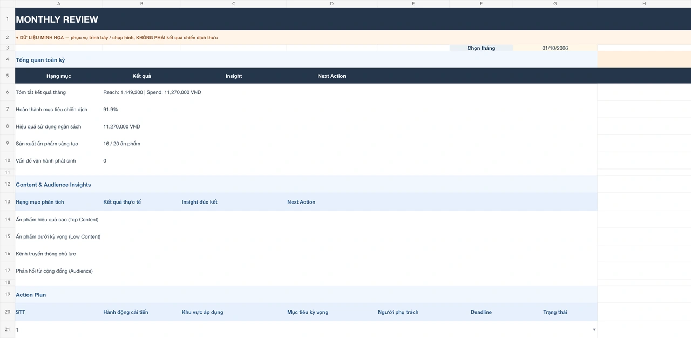Select the "Action Plan" section heading
The image size is (691, 338).
pyautogui.click(x=306, y=295)
